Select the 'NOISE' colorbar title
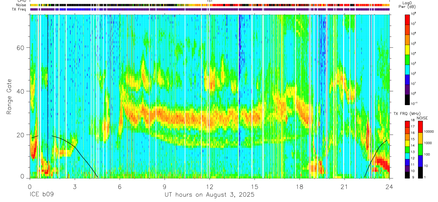Viewport: 438px width, 202px height. coord(422,118)
